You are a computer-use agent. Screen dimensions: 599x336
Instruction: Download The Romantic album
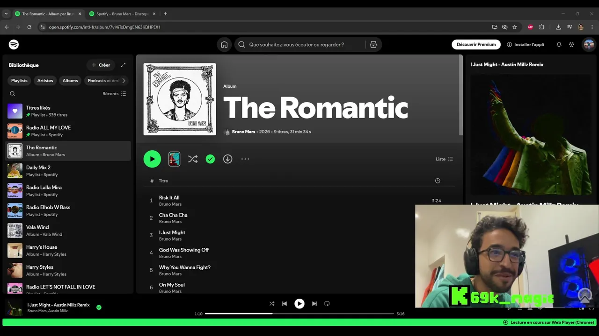(227, 159)
